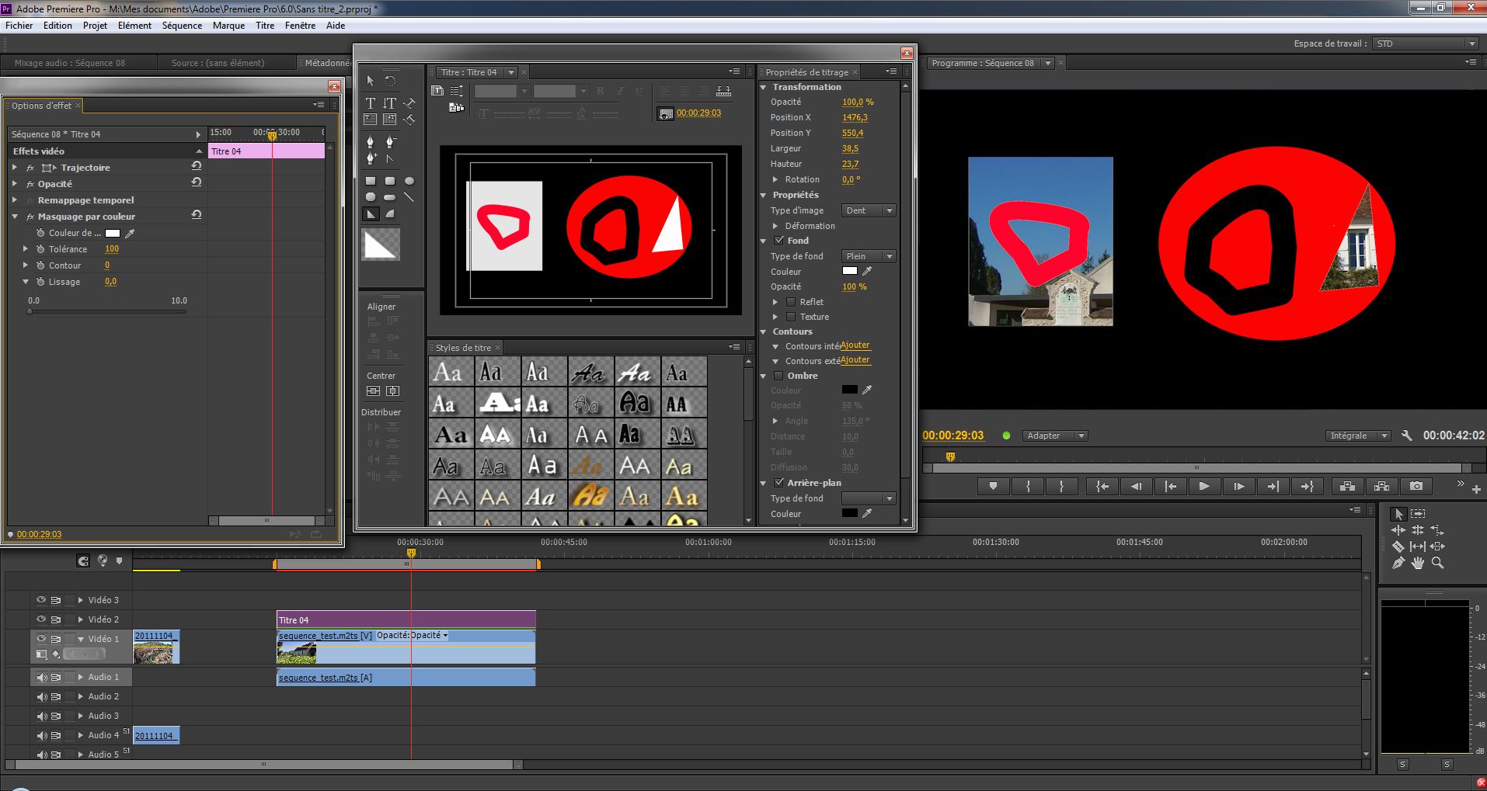
Task: Select the Ripple Edit tool
Action: 1398,530
